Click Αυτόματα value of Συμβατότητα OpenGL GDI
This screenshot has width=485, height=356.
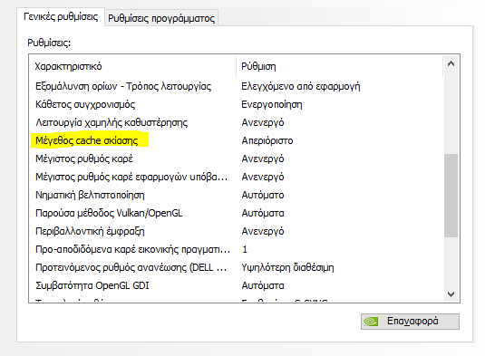[263, 285]
